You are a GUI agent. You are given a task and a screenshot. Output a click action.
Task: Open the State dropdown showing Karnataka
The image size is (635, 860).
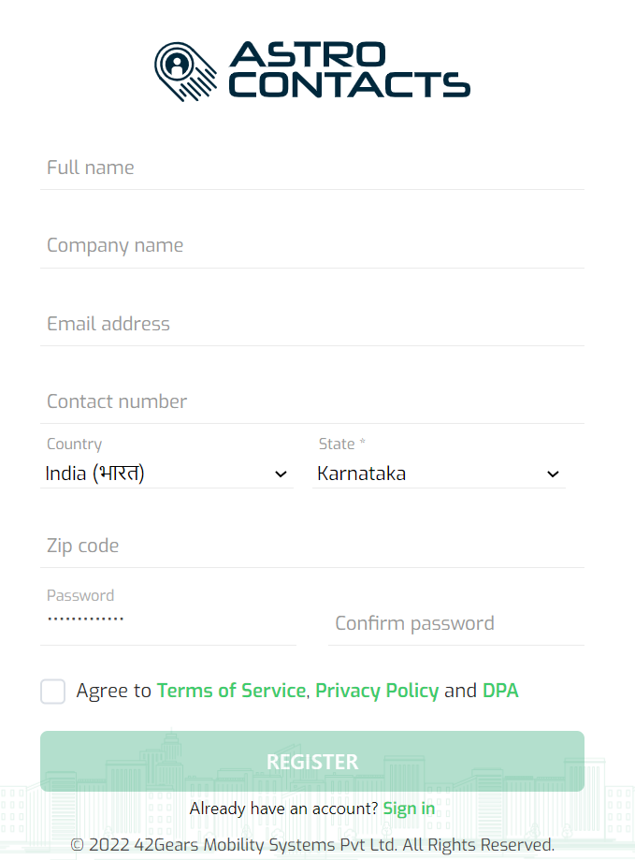pyautogui.click(x=439, y=474)
